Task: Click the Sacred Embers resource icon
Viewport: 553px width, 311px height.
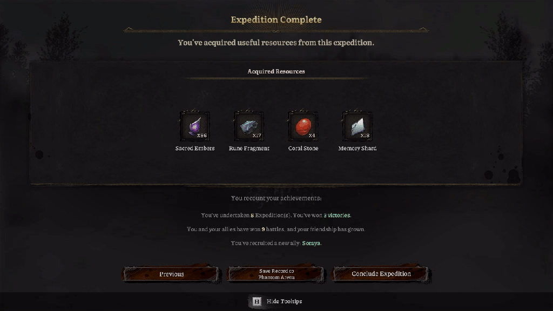Action: click(x=194, y=126)
